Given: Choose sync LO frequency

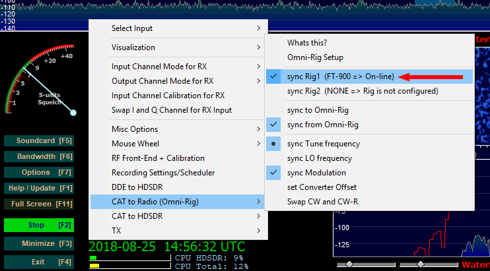Looking at the screenshot, I should (x=320, y=158).
